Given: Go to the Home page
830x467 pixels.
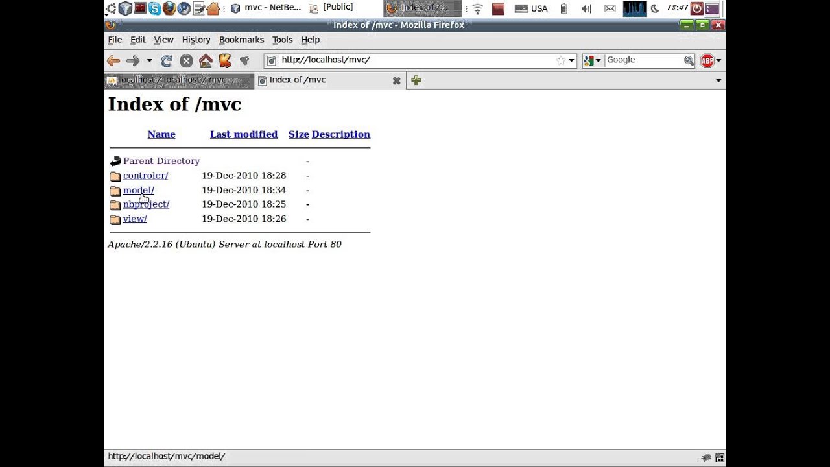Looking at the screenshot, I should (x=206, y=60).
